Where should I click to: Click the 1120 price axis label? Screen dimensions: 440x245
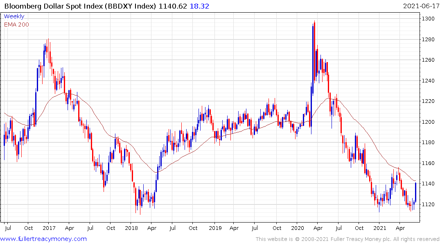428,204
